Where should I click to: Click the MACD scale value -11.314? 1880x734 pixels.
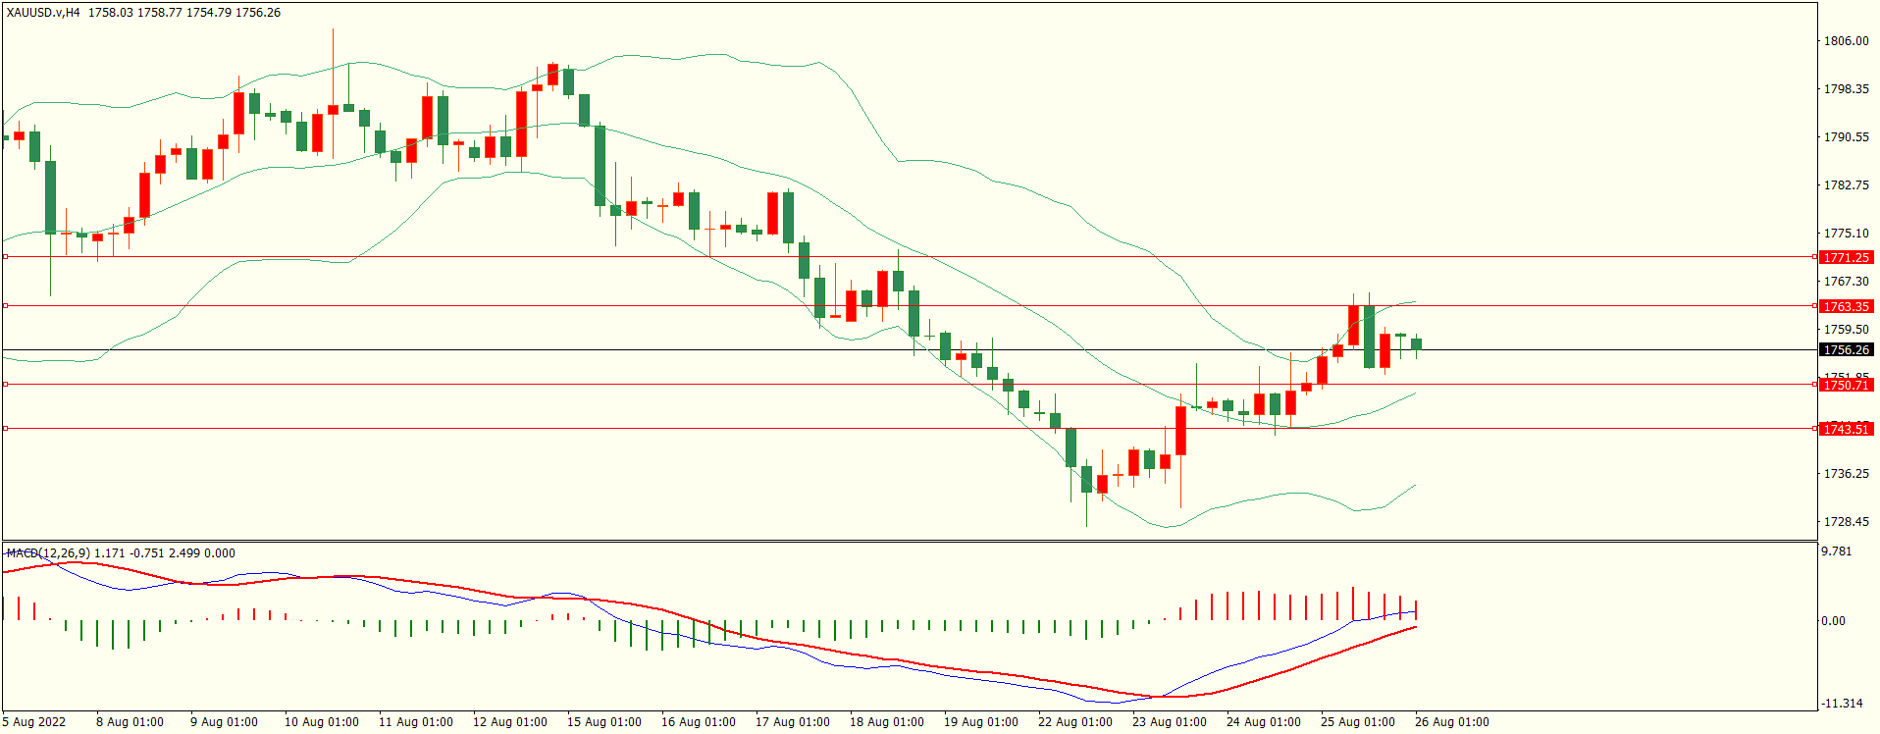click(x=1842, y=704)
